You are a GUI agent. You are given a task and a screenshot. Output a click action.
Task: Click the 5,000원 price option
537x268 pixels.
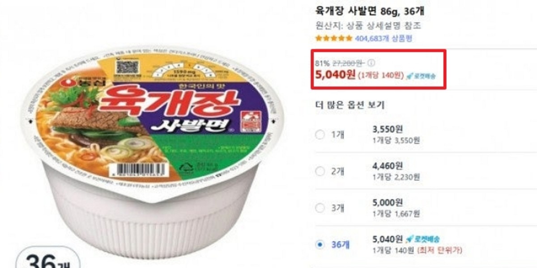(388, 203)
